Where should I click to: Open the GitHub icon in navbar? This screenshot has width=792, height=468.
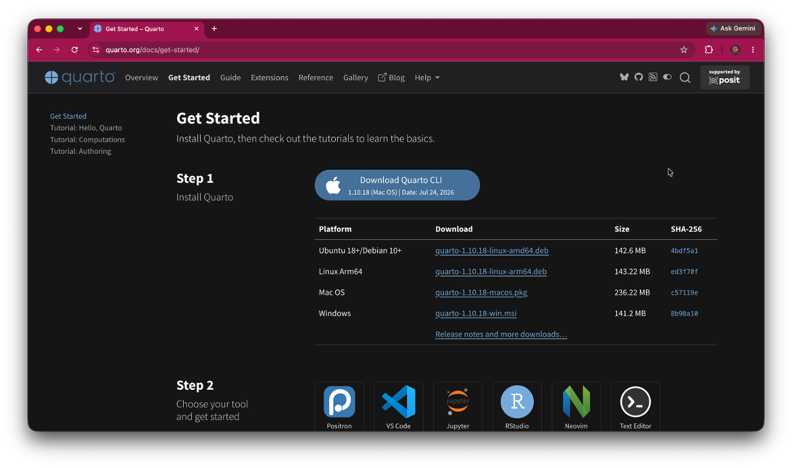(639, 77)
